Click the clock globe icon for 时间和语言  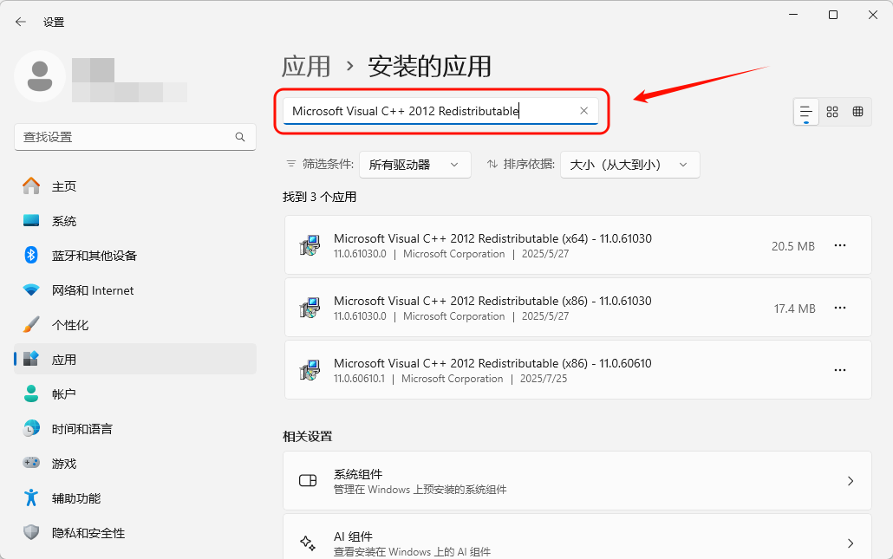click(31, 428)
